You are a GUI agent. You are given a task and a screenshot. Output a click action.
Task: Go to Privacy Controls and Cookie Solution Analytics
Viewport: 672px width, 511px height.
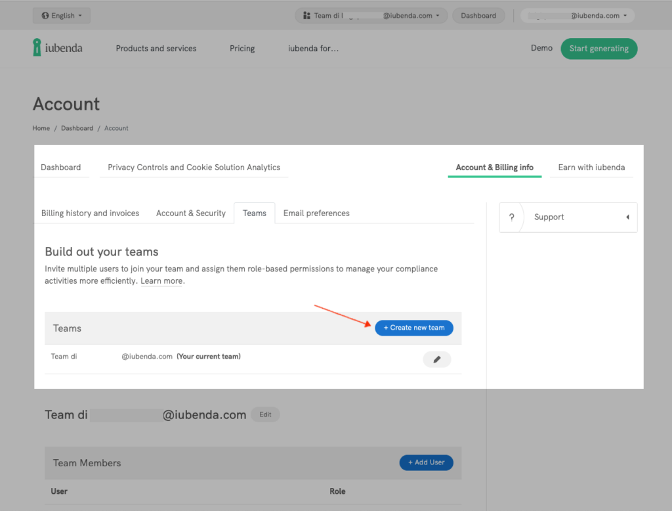(x=194, y=167)
